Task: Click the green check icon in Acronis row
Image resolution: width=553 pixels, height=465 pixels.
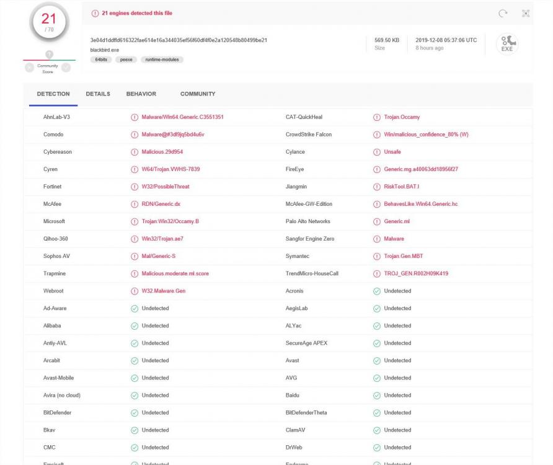Action: click(x=377, y=291)
